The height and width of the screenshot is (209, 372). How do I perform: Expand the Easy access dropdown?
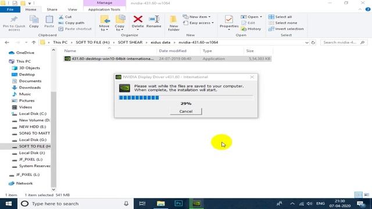click(198, 23)
